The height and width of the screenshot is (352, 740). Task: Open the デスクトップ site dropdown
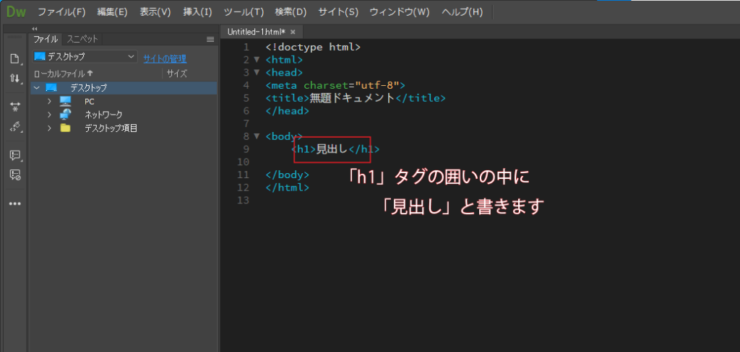click(85, 56)
